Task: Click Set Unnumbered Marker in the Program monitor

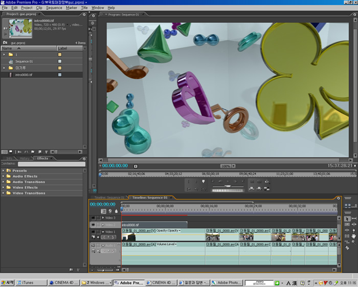Action: click(x=203, y=181)
